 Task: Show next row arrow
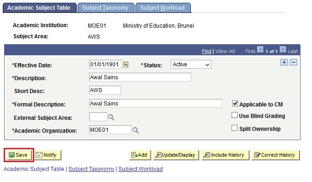tap(283, 49)
